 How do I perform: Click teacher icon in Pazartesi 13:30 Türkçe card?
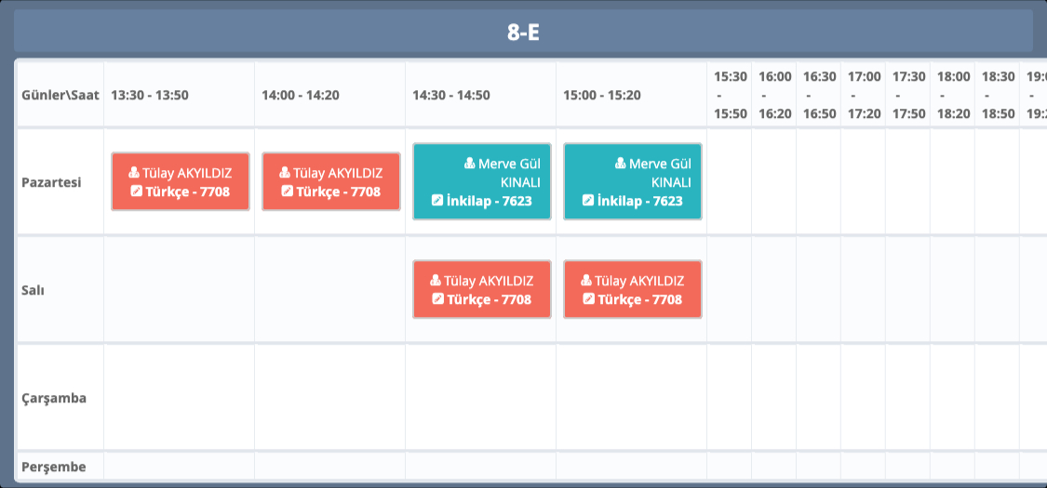coord(134,173)
